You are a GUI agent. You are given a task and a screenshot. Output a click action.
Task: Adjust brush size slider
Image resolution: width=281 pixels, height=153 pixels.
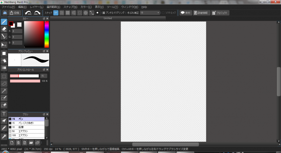[x=24, y=76]
